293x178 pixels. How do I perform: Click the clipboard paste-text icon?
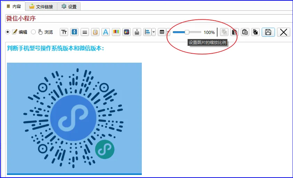[x=95, y=32]
